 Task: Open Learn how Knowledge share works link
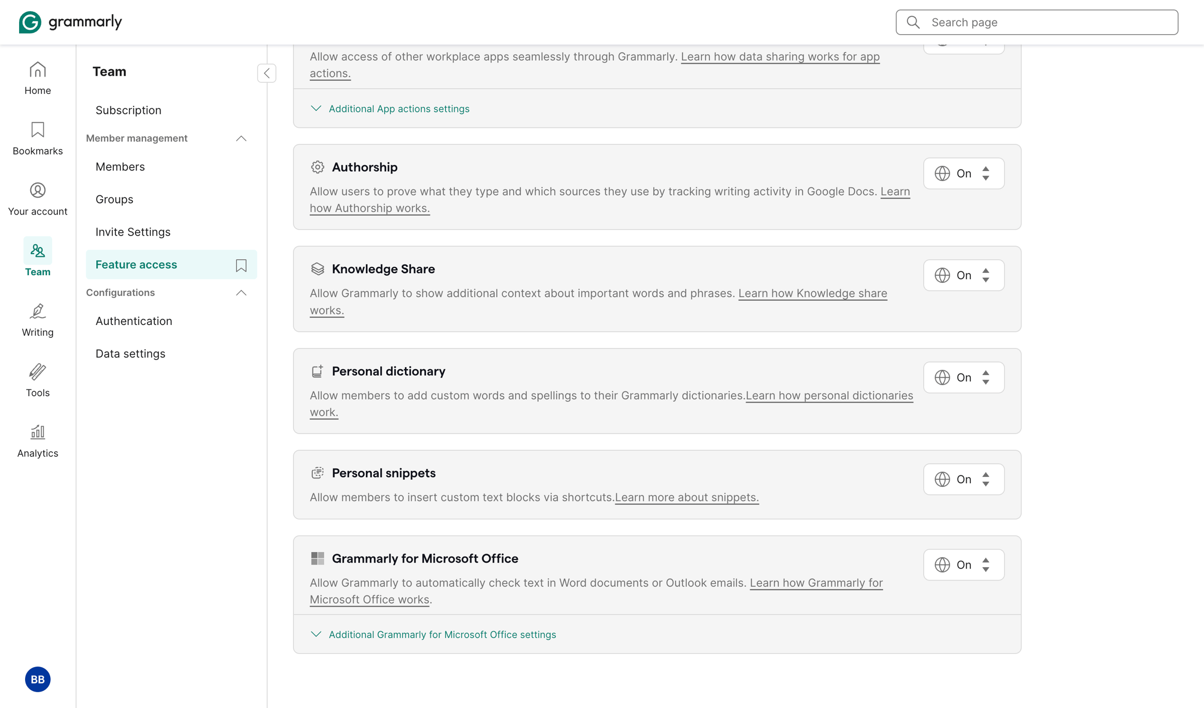(x=813, y=293)
